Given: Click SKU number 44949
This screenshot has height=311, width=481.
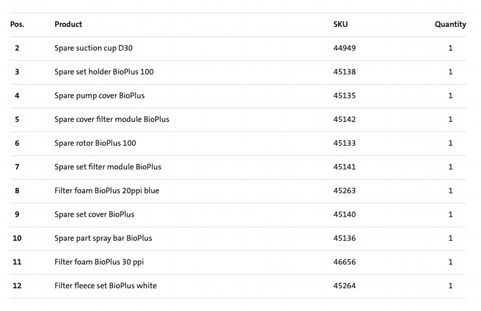Looking at the screenshot, I should (345, 48).
